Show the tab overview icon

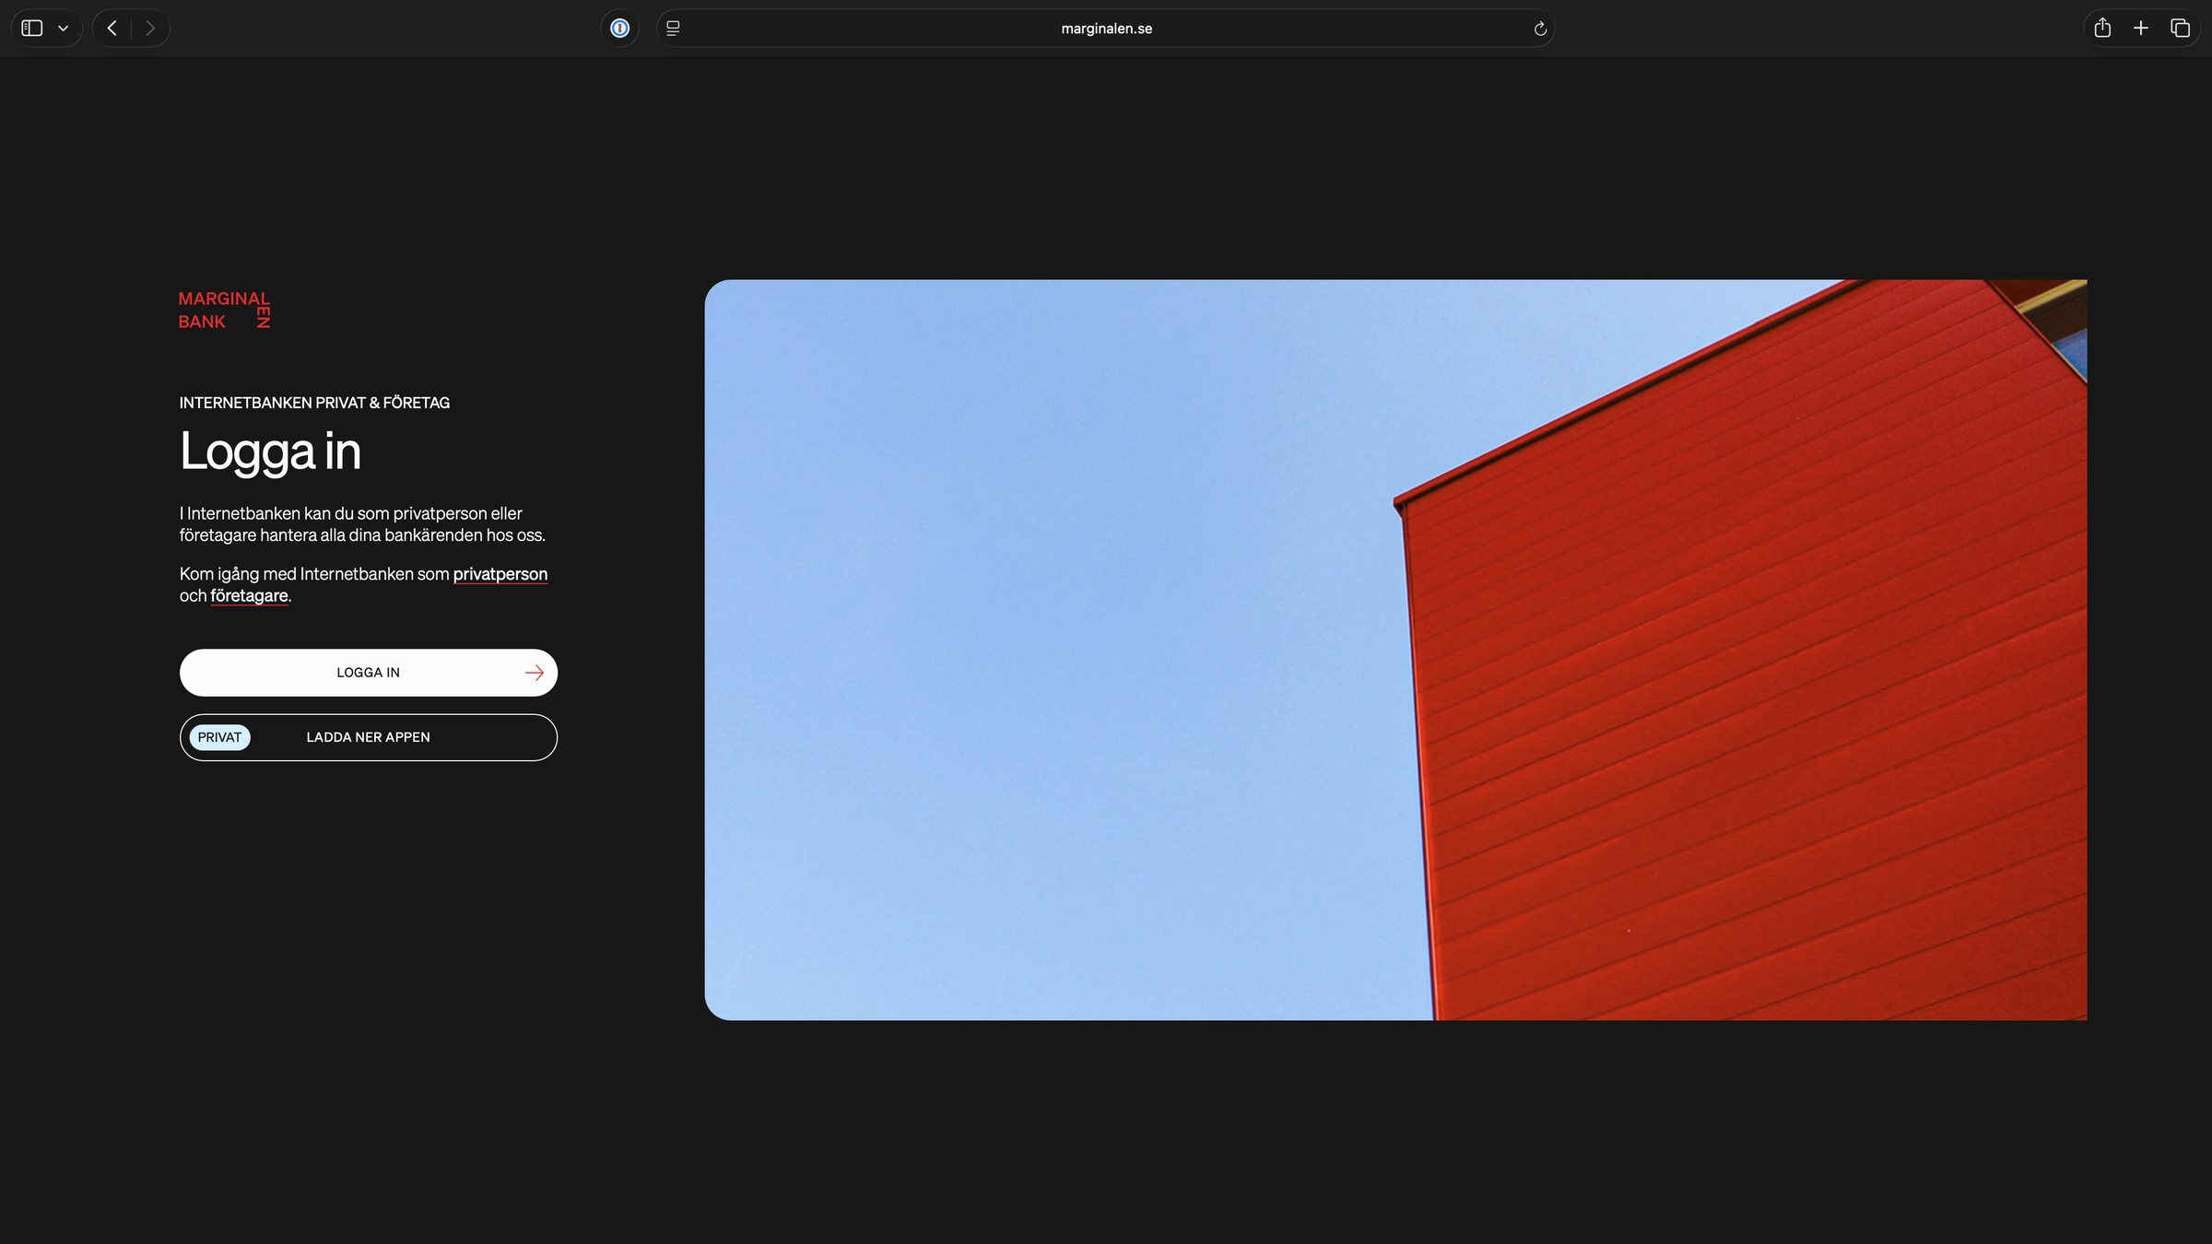[x=2180, y=29]
